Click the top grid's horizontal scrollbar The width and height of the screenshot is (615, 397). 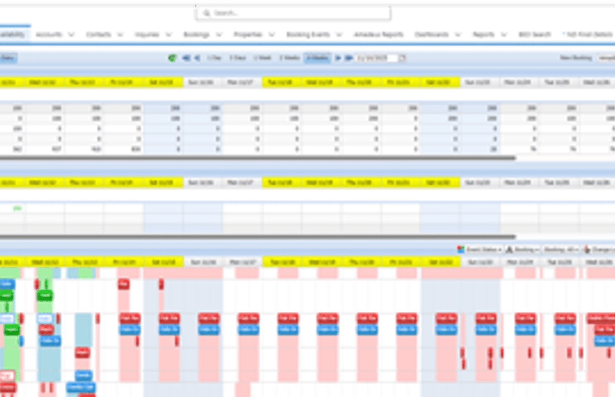pyautogui.click(x=258, y=158)
